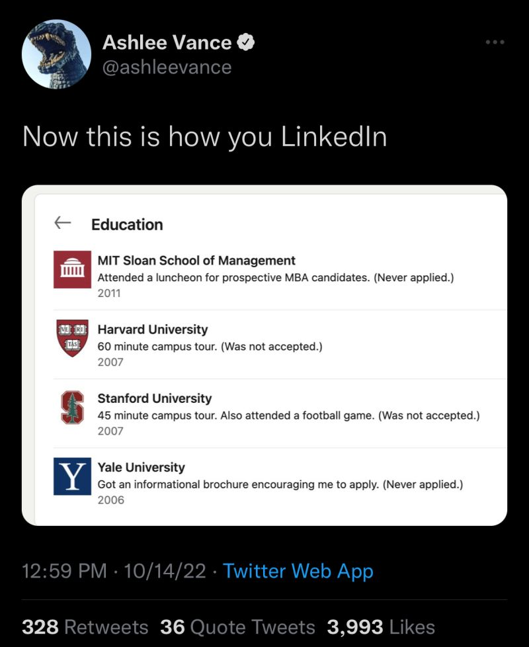The image size is (529, 647).
Task: Click the Harvard University shield logo
Action: [72, 338]
